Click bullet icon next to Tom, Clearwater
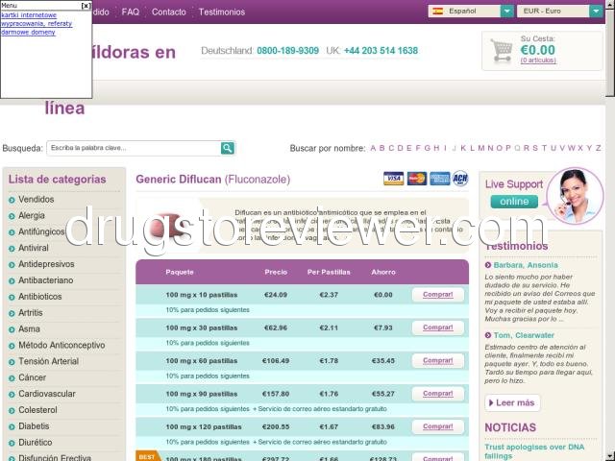This screenshot has width=615, height=461. click(488, 335)
